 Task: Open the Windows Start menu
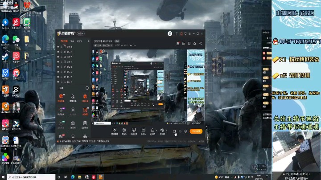click(x=3, y=177)
